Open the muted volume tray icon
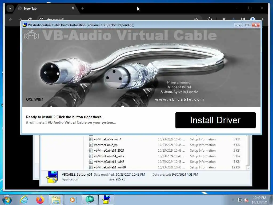 (x=246, y=200)
